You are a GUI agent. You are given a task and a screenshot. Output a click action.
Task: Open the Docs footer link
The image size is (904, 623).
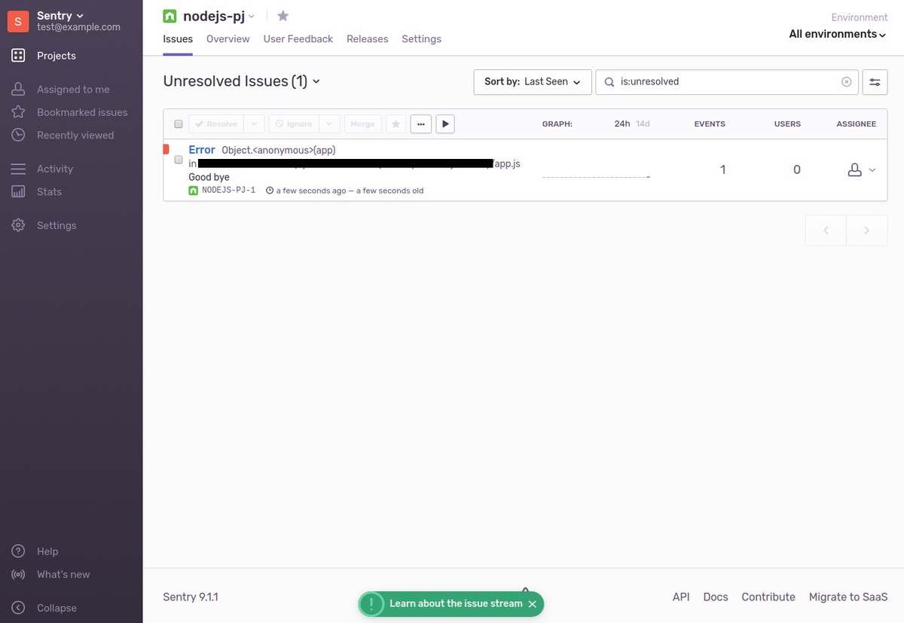716,597
